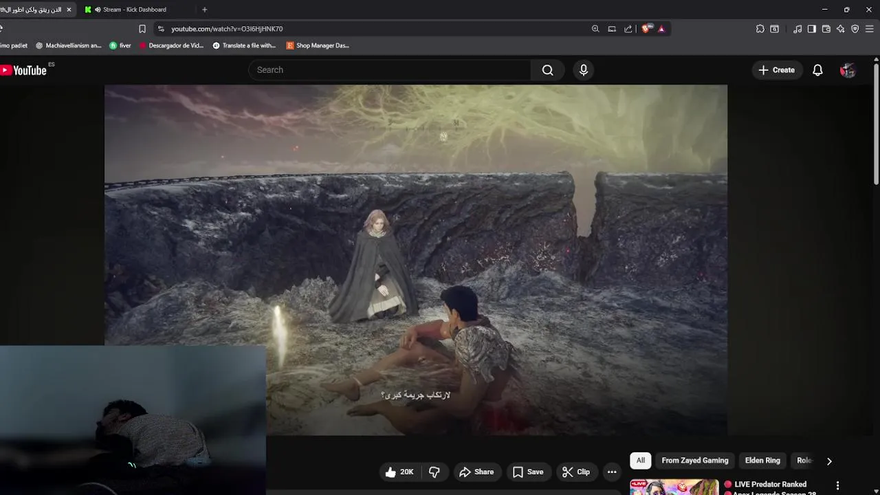Screen dimensions: 880x495
Task: Open the tab search window icon
Action: click(775, 29)
